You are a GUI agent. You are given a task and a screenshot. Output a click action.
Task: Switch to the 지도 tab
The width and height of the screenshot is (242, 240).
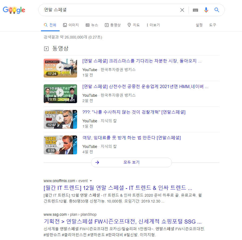[x=134, y=25]
